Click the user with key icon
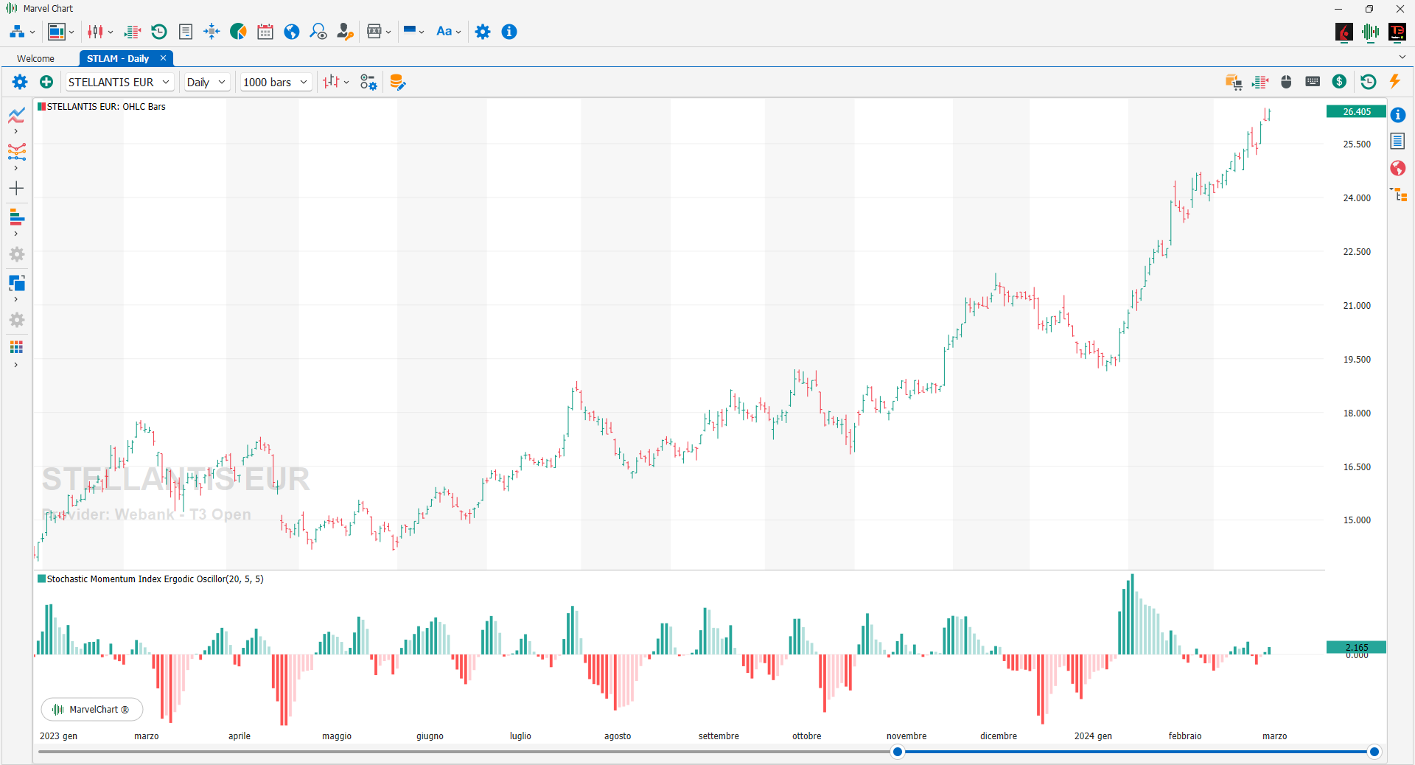 (x=345, y=32)
